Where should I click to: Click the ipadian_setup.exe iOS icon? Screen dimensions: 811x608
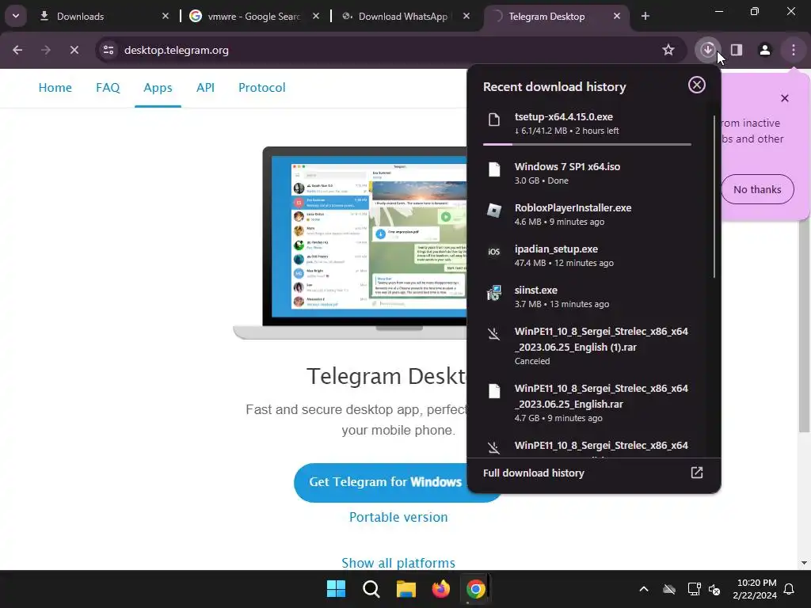(494, 252)
